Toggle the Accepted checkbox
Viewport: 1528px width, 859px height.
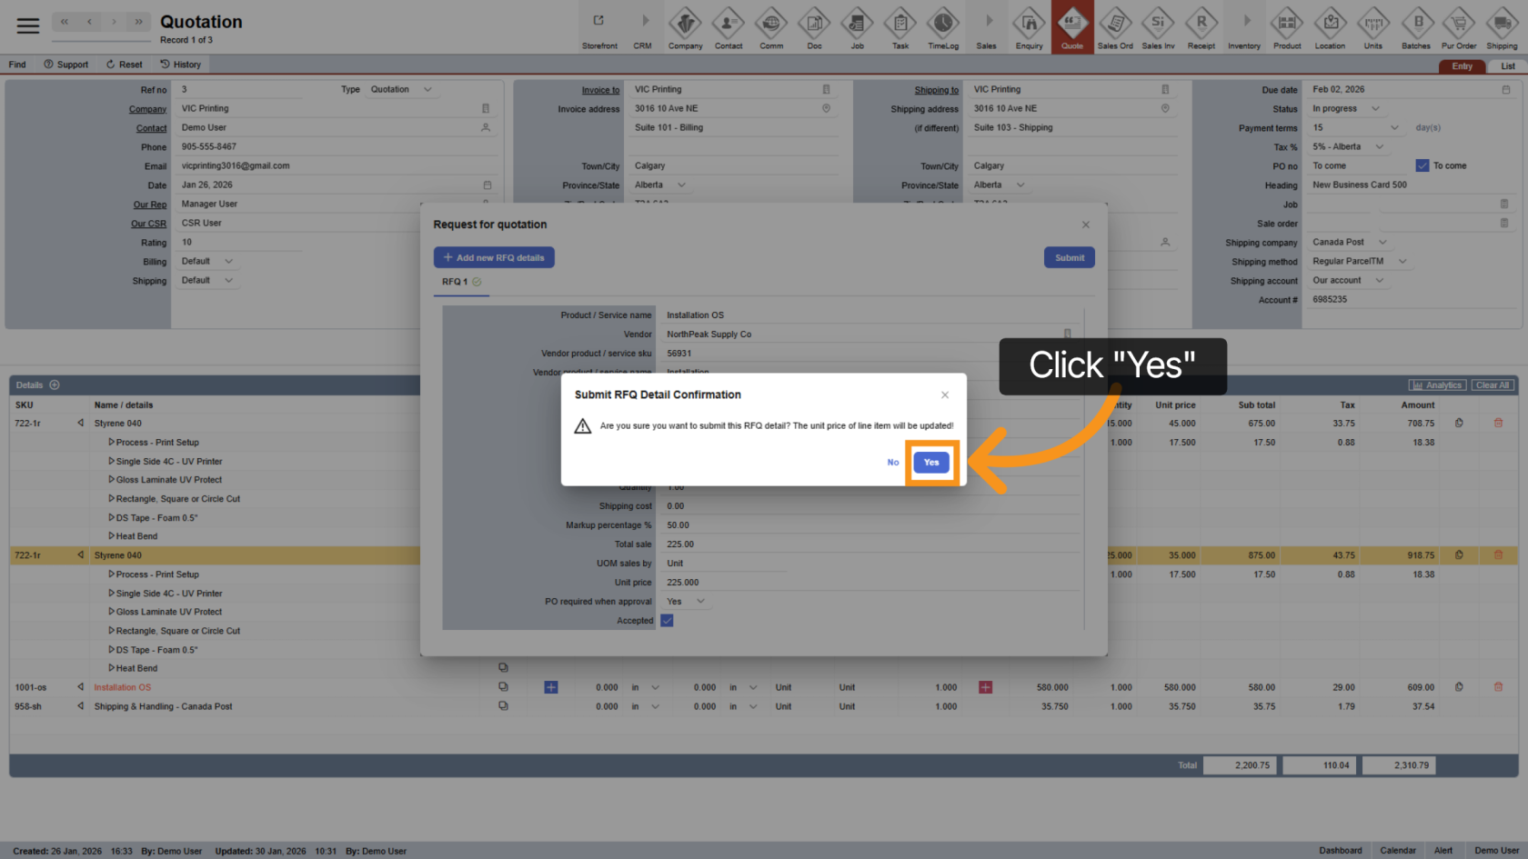coord(667,621)
